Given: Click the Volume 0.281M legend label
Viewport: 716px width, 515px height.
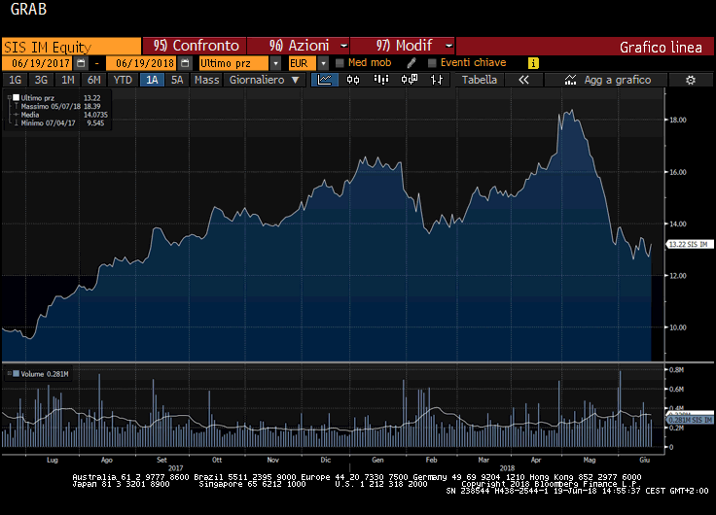Looking at the screenshot, I should pos(45,374).
